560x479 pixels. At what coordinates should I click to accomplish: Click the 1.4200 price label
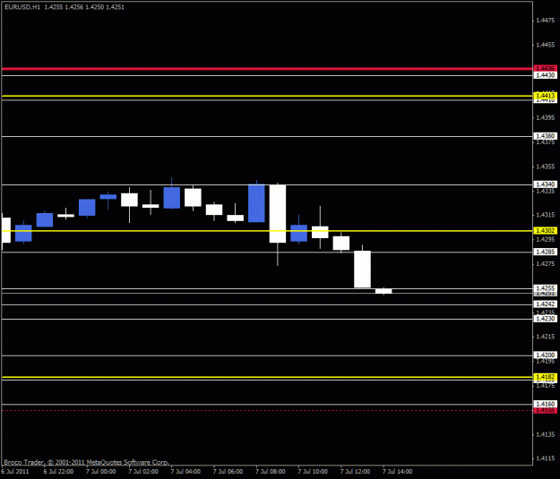[546, 355]
